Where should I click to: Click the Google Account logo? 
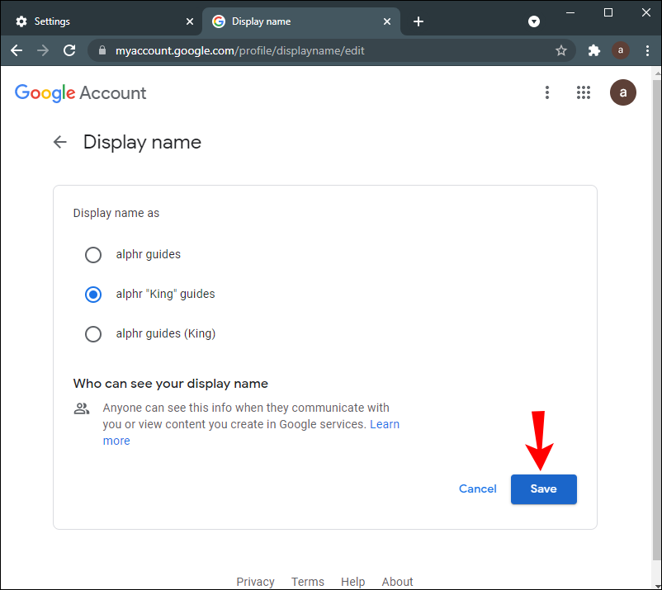(80, 93)
